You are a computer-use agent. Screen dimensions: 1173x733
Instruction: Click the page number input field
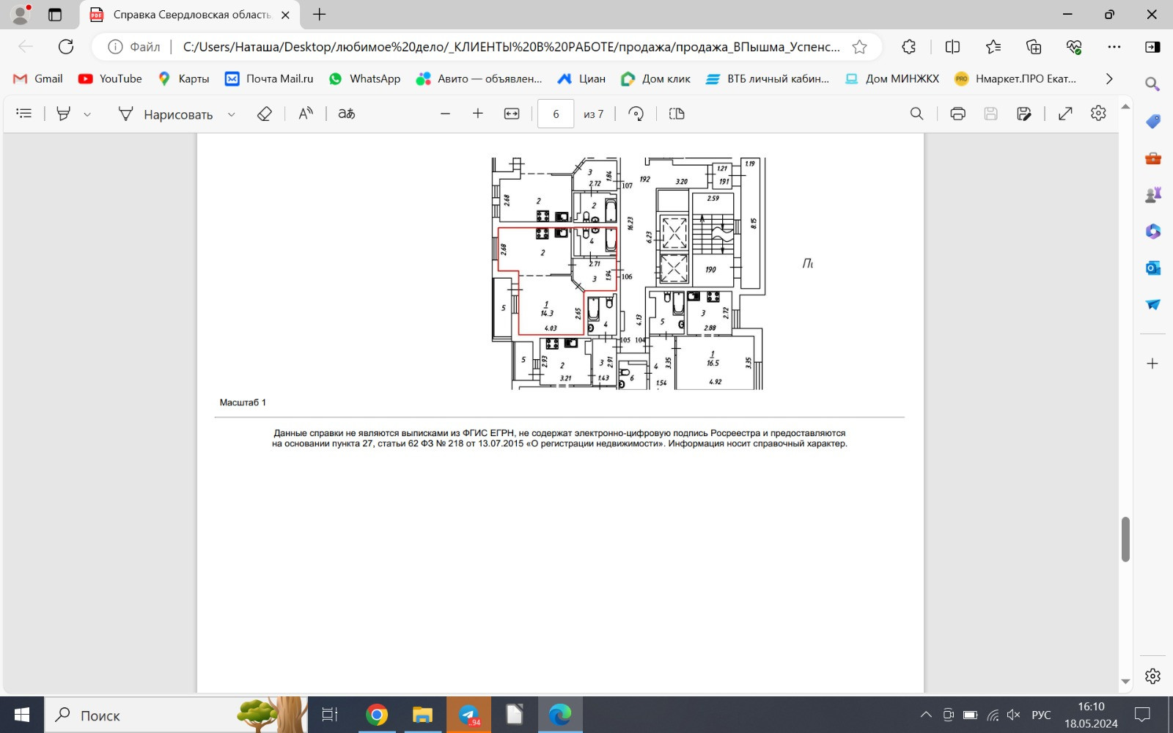tap(556, 114)
